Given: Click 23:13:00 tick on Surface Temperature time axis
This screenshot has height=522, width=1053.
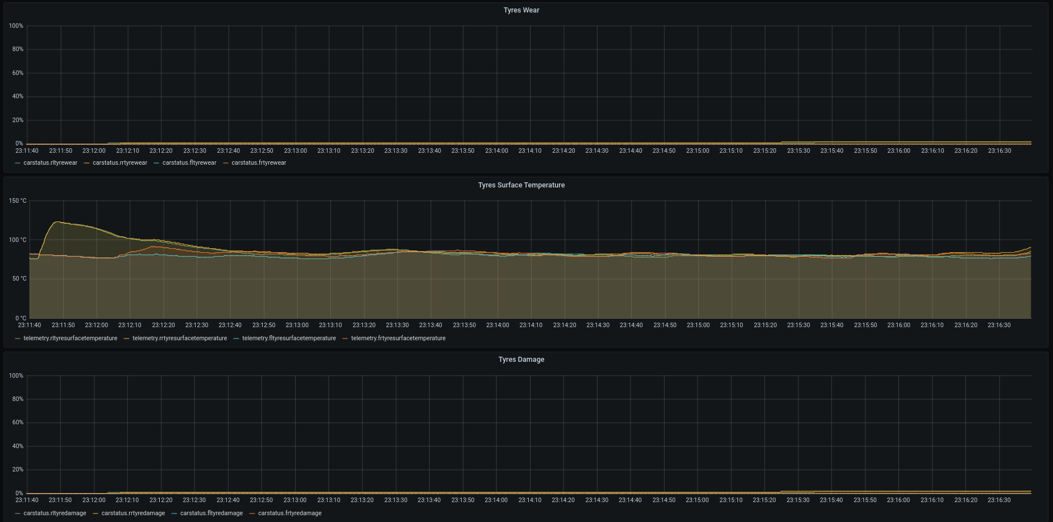Looking at the screenshot, I should 297,325.
